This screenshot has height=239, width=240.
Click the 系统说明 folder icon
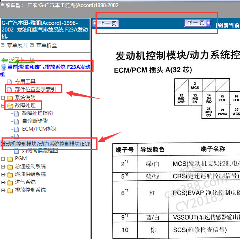(x=10, y=98)
